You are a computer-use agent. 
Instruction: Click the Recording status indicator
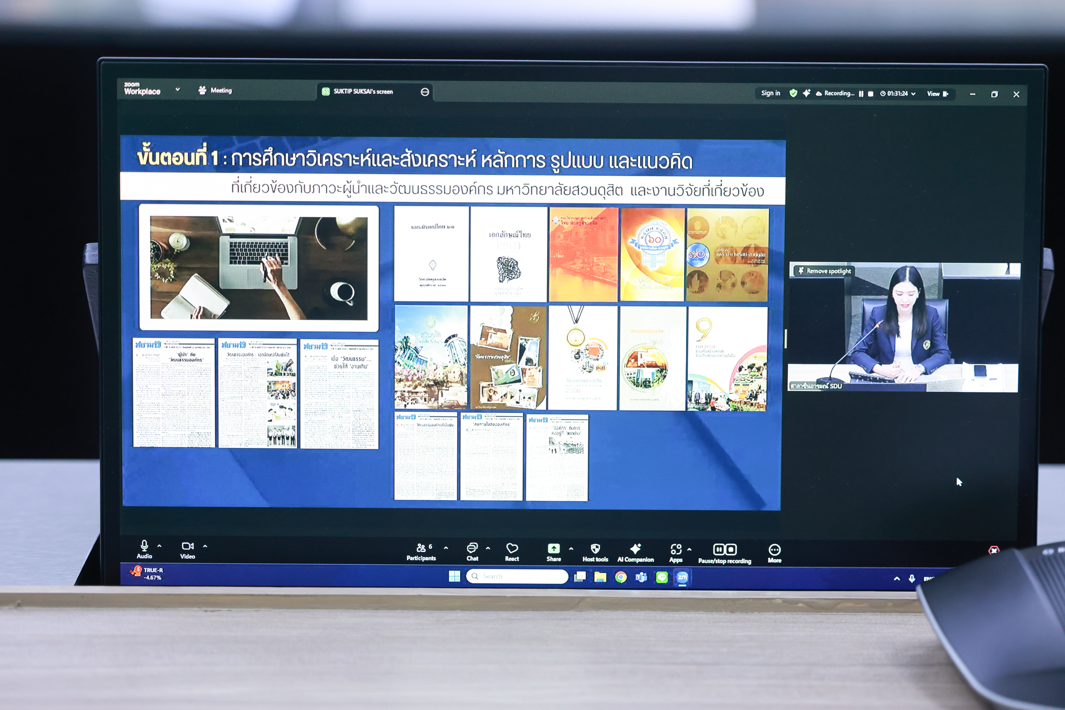coord(835,94)
